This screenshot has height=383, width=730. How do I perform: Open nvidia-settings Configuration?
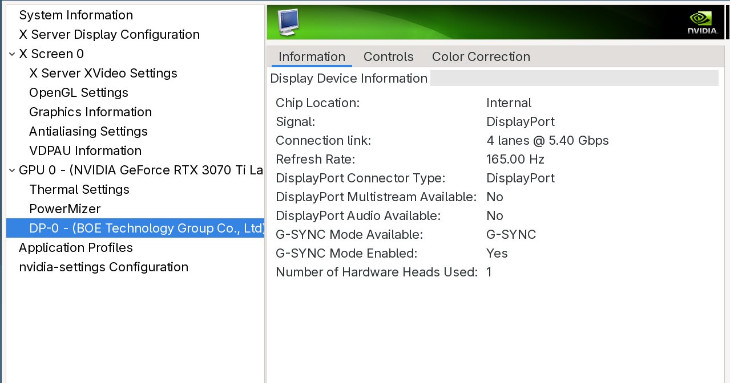pos(104,267)
